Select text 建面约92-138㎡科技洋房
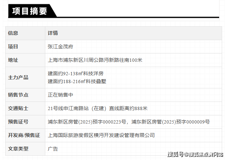Screen dimensions: 228x160 coord(75,74)
